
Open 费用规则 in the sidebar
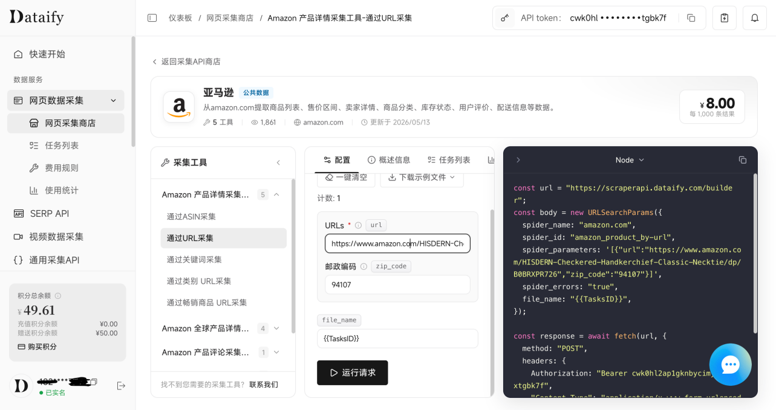[66, 168]
